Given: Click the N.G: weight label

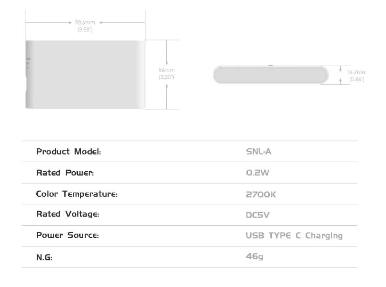Looking at the screenshot, I should point(44,257).
